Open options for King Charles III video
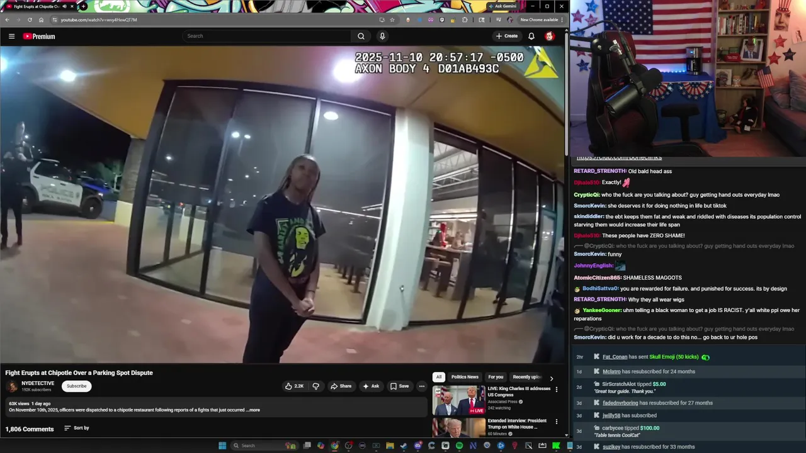Screen dimensions: 806x453 556,389
